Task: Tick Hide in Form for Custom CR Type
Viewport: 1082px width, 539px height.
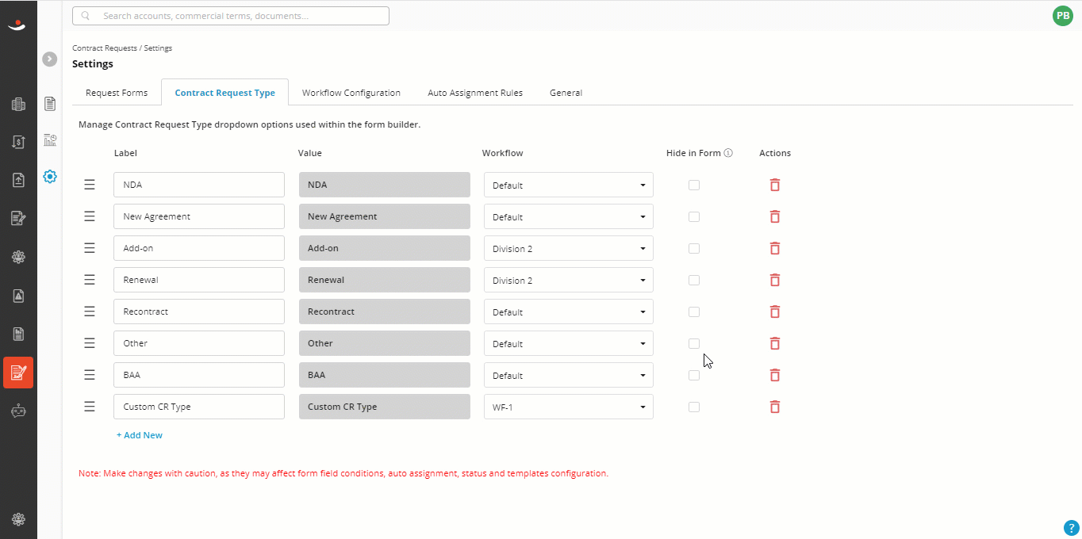Action: tap(694, 407)
